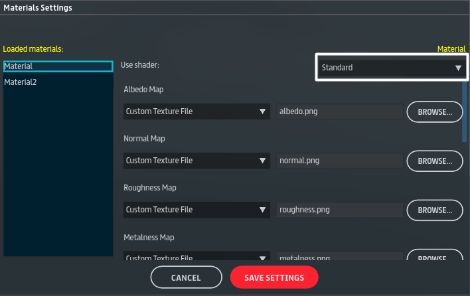Expand the Roughness Map texture type dropdown

[196, 210]
